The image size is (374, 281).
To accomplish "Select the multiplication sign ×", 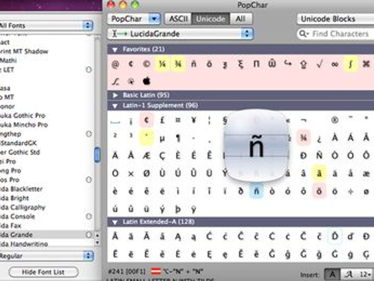I will 131,174.
